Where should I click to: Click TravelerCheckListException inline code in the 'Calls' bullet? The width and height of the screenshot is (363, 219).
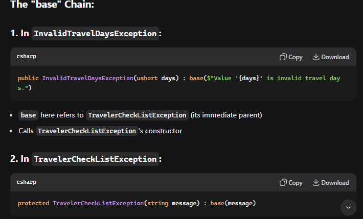pos(86,131)
